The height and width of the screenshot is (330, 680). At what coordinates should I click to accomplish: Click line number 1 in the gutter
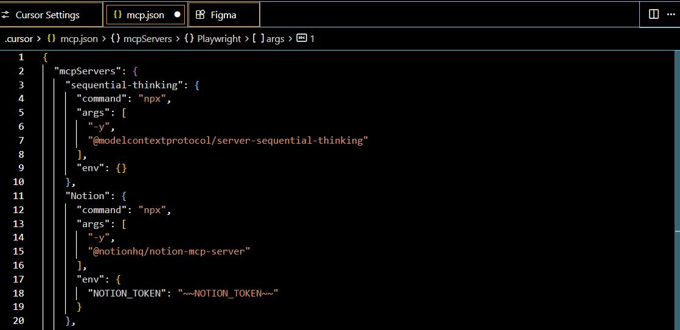pyautogui.click(x=22, y=57)
